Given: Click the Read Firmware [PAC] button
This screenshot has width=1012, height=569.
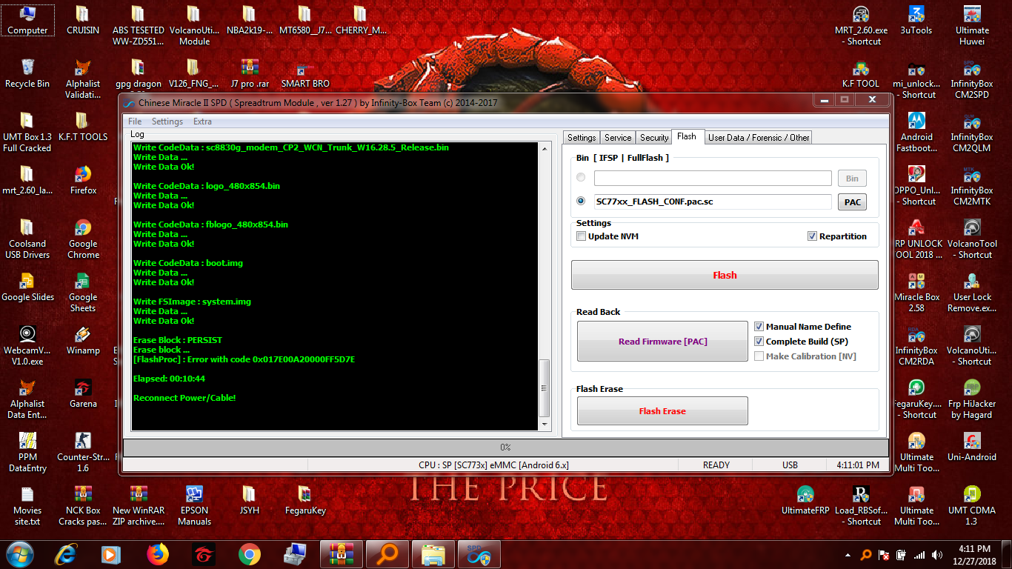Looking at the screenshot, I should [x=663, y=342].
